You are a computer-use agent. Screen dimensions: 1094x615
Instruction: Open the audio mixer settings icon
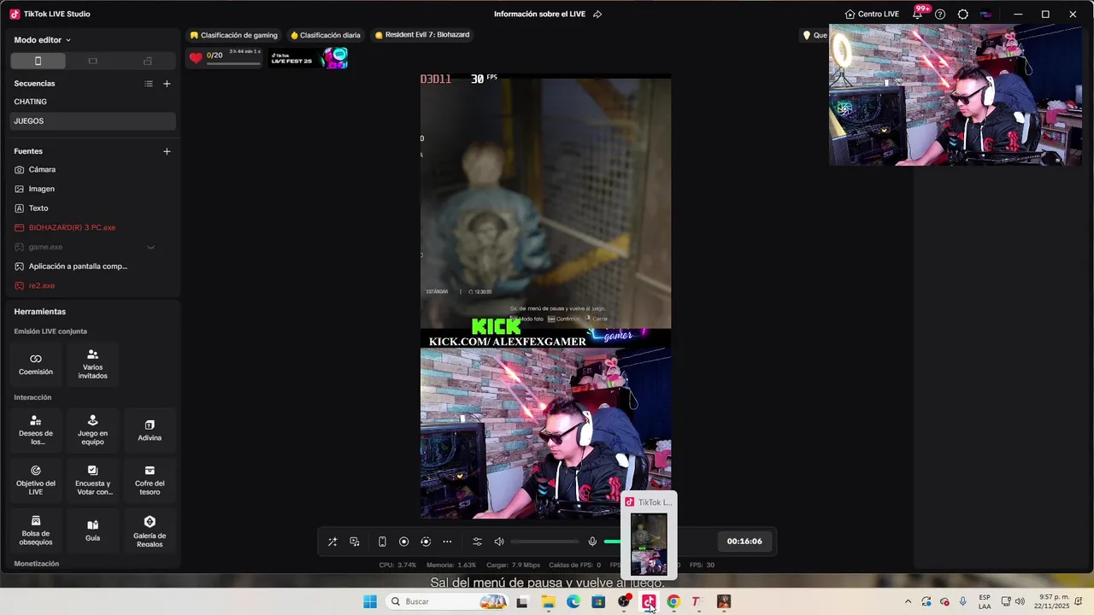click(x=477, y=542)
